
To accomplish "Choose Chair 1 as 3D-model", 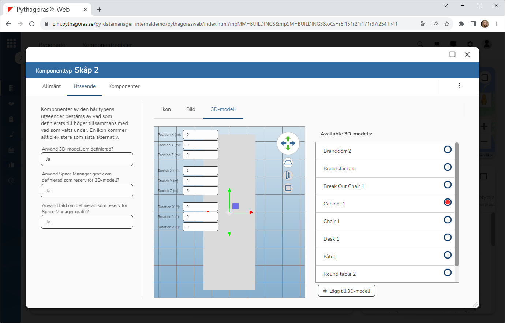I will (447, 220).
